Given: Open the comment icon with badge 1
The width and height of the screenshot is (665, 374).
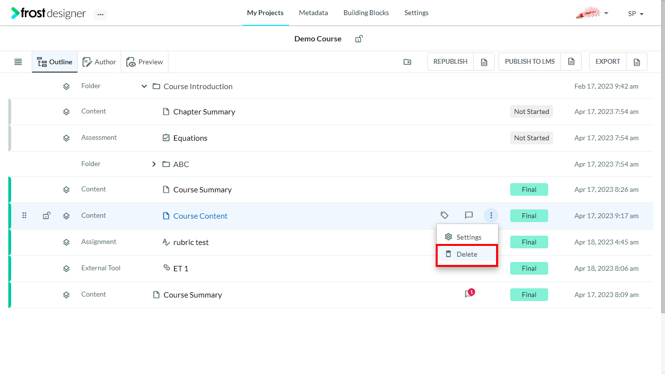Looking at the screenshot, I should click(469, 294).
